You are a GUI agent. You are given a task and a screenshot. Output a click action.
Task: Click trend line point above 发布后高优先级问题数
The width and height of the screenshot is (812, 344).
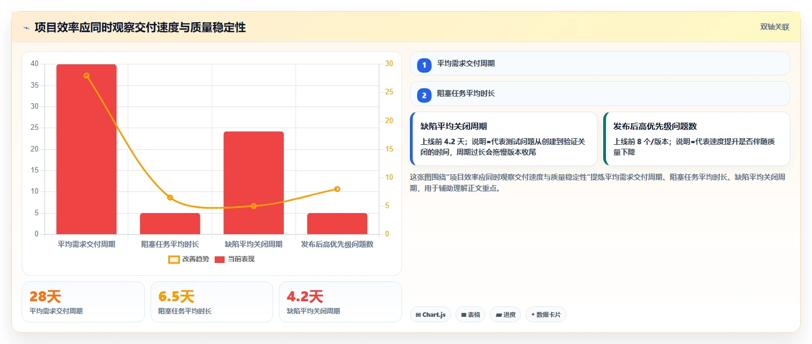tap(337, 189)
